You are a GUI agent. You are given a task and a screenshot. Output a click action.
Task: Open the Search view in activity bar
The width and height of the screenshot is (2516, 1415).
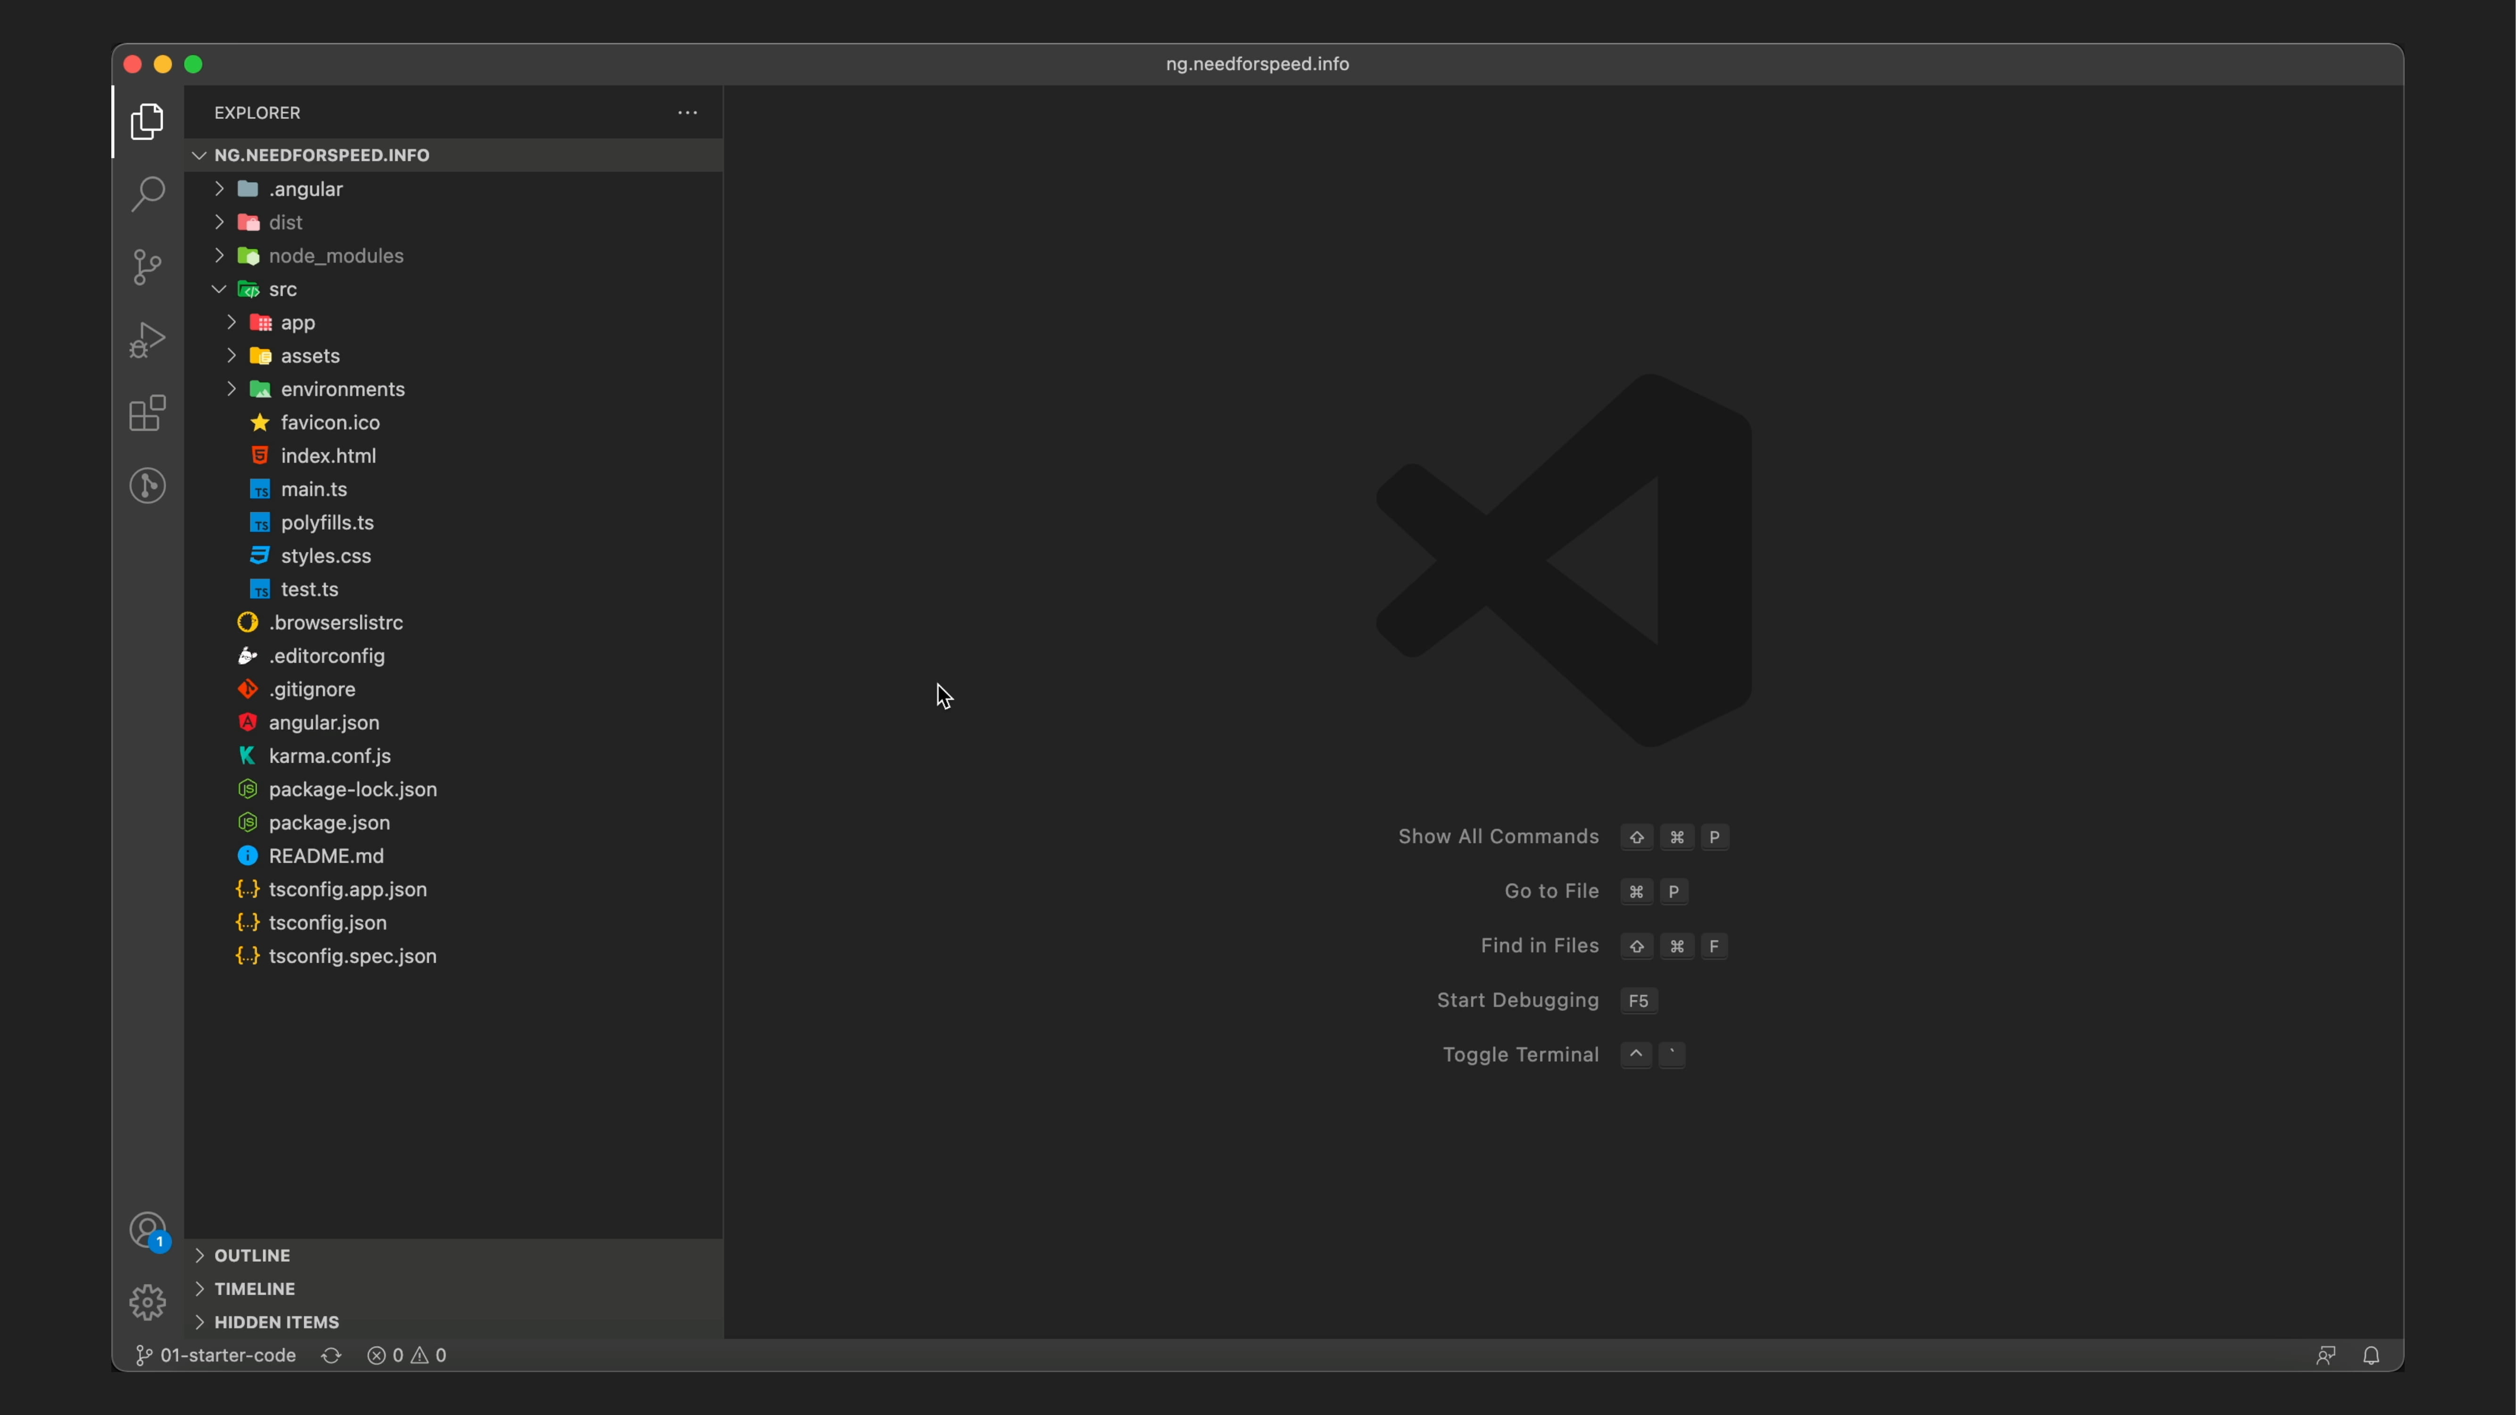[x=148, y=193]
